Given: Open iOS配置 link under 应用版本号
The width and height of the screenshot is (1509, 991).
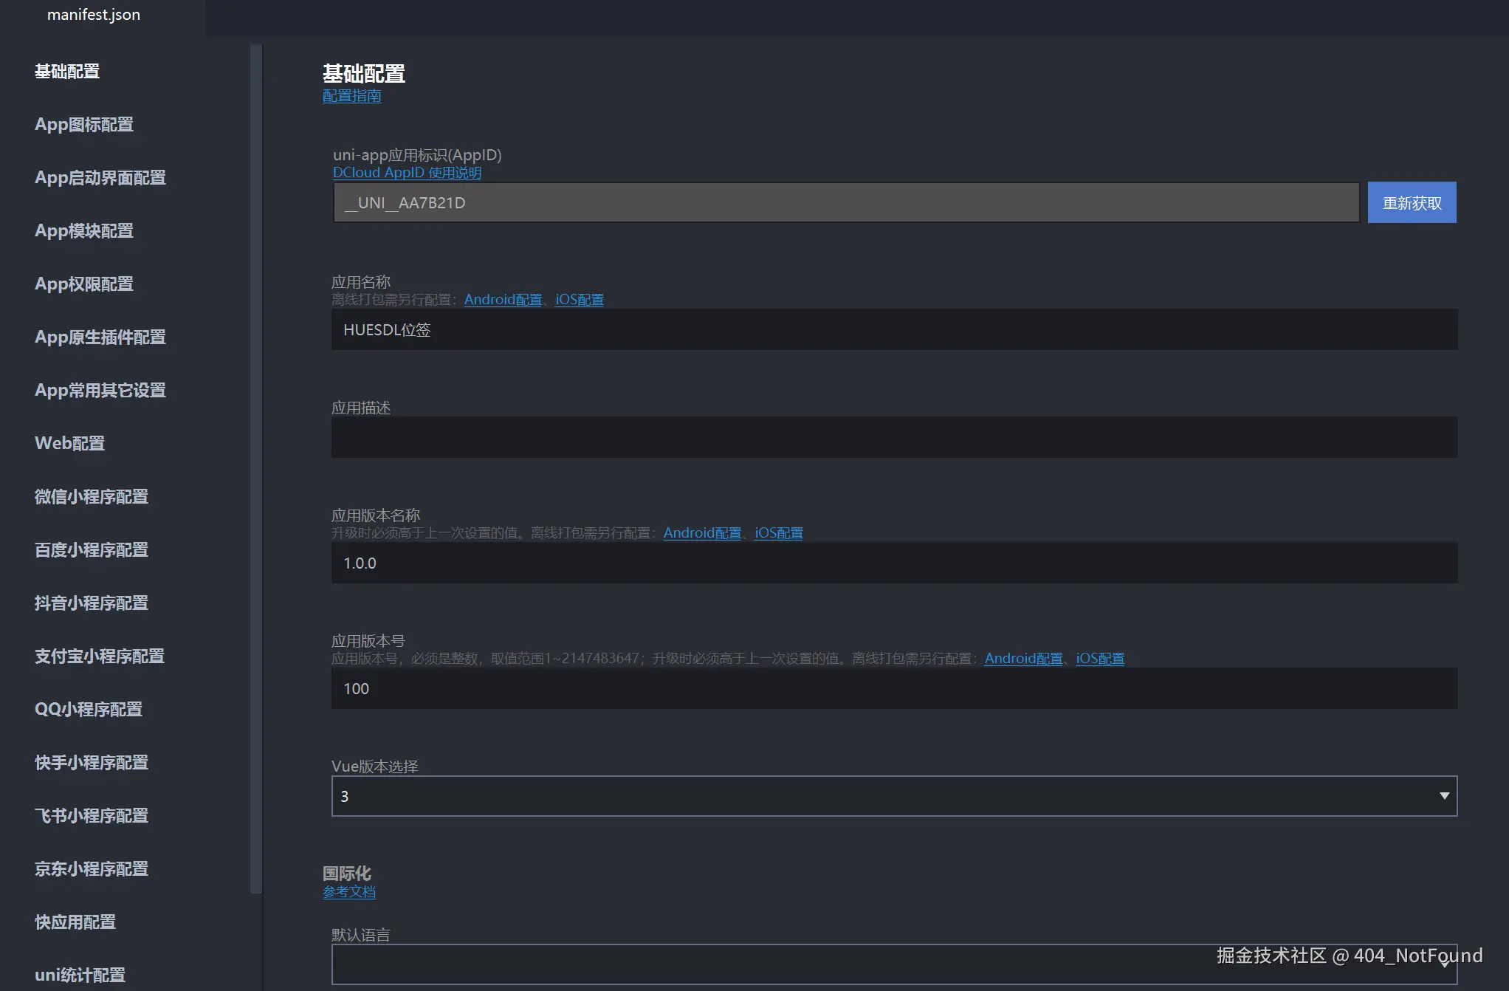Looking at the screenshot, I should click(x=1099, y=658).
